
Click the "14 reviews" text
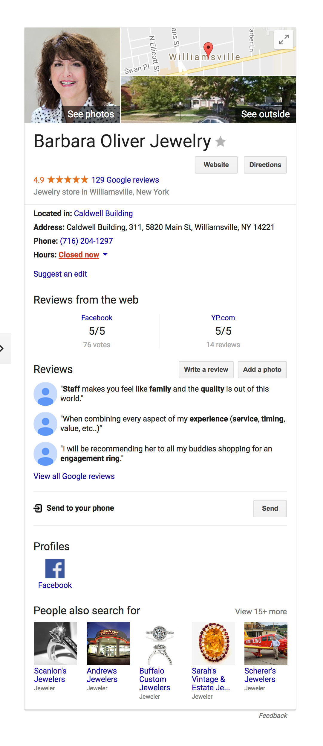[x=223, y=345]
